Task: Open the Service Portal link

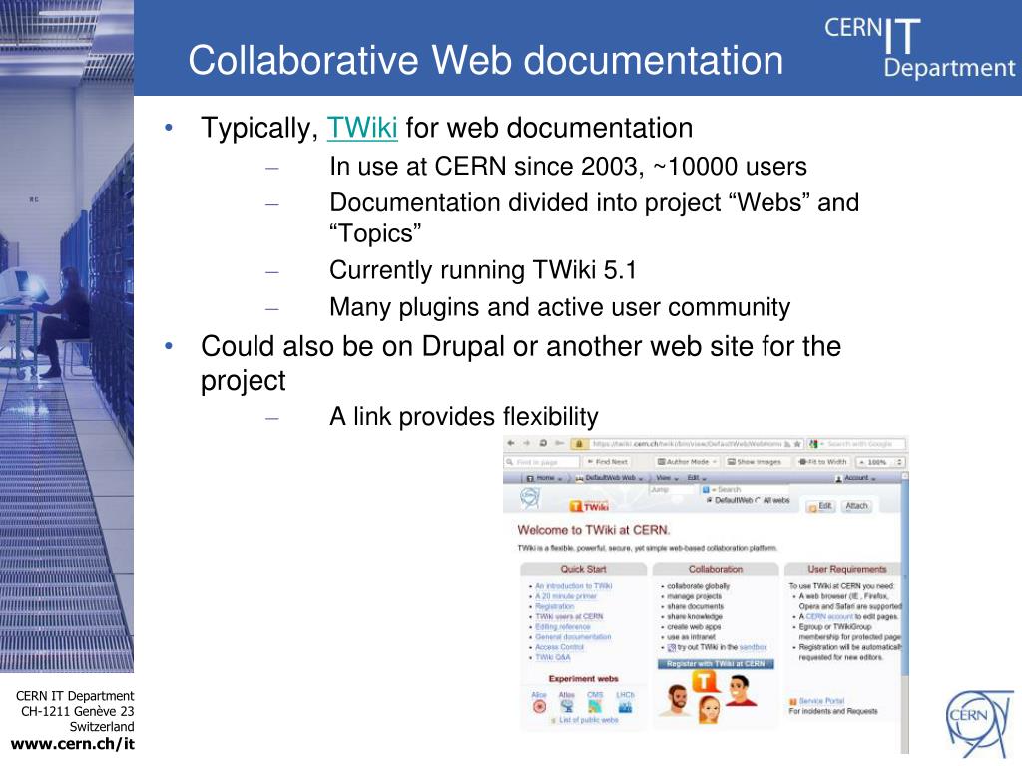Action: coord(821,701)
